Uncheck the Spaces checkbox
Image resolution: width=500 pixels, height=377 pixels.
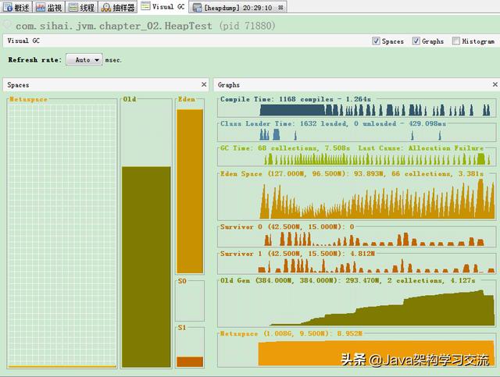coord(376,41)
